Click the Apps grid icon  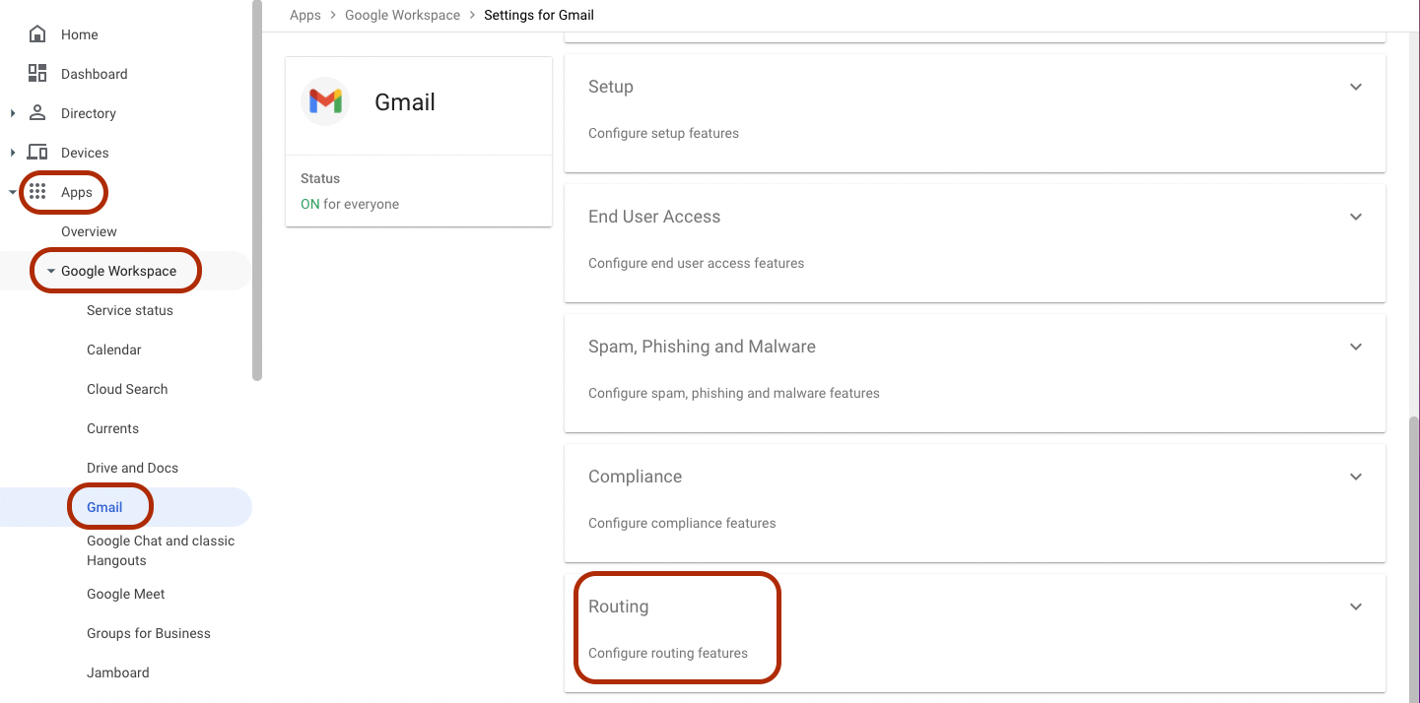(37, 192)
